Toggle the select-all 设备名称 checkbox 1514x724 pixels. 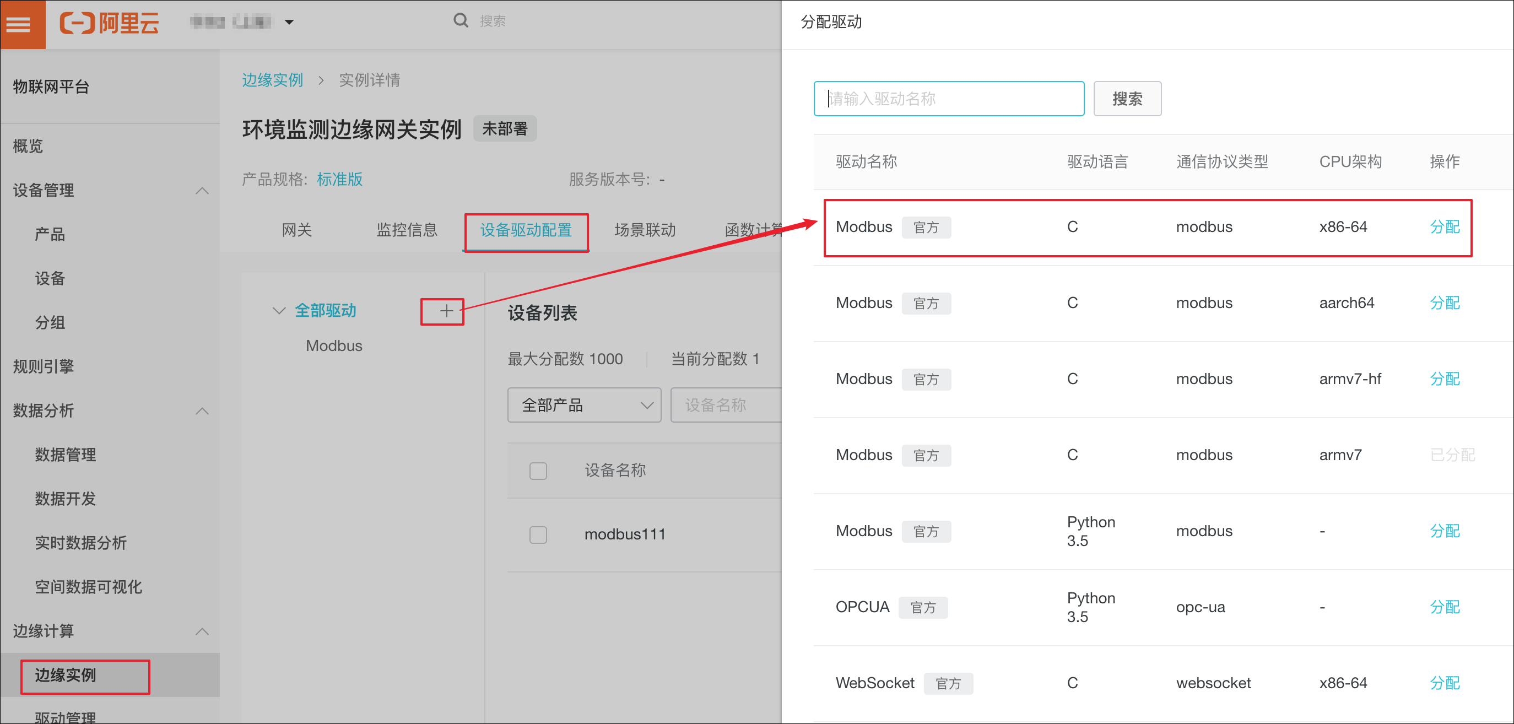538,471
